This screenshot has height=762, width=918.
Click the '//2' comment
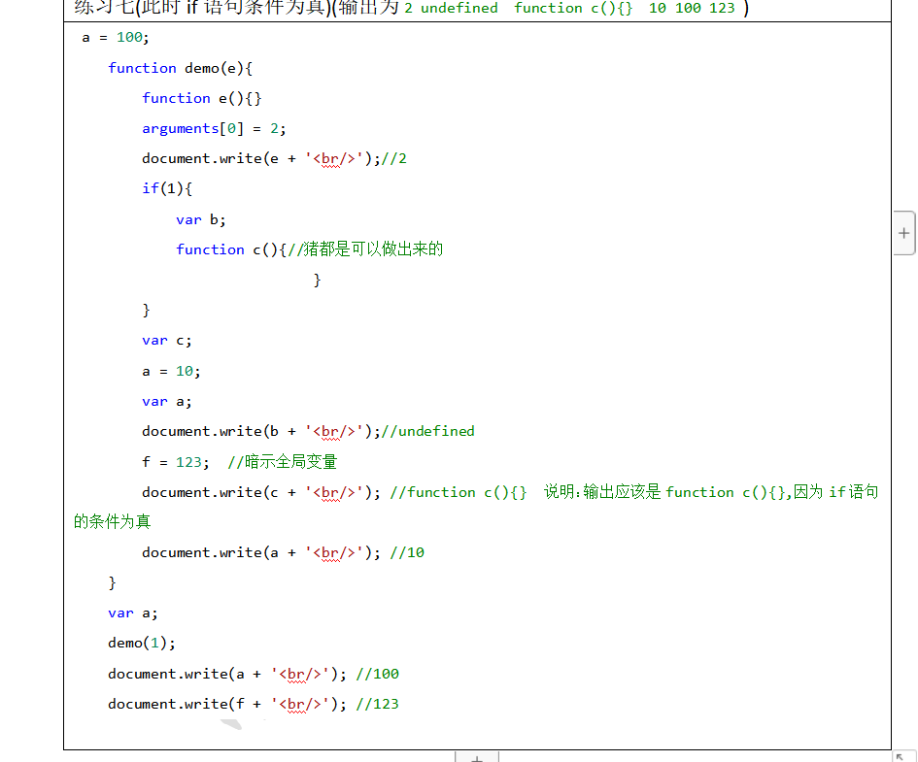(394, 158)
